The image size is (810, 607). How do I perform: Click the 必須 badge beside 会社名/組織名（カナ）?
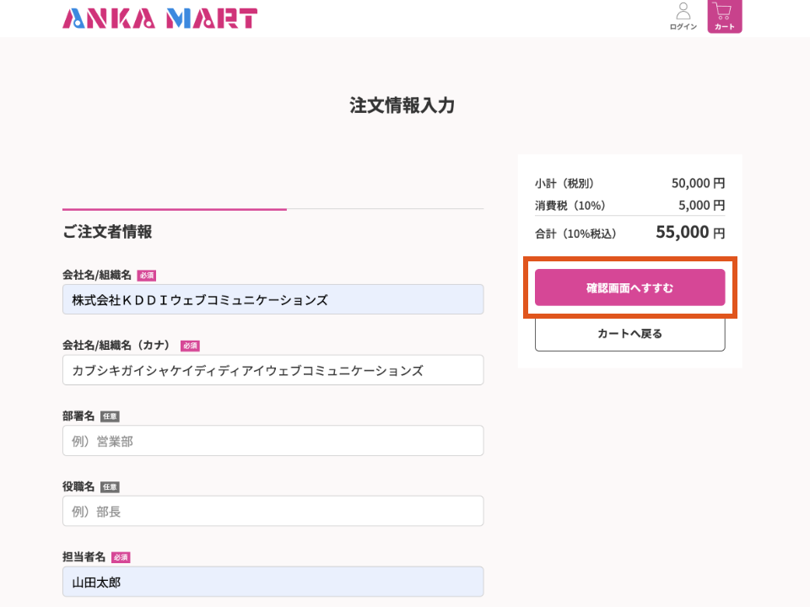190,346
